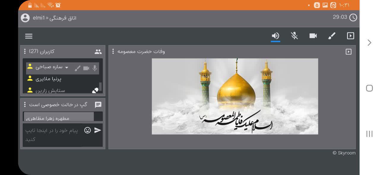This screenshot has width=380, height=175.
Task: Toggle webcam permission for ساره صباحی
Action: pyautogui.click(x=86, y=68)
